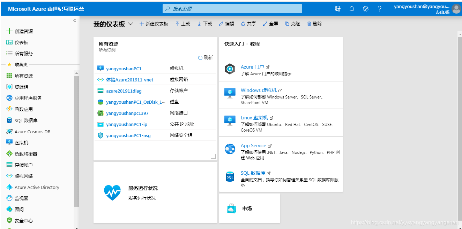Click the resize handle of 所有资源 tile

click(x=214, y=157)
